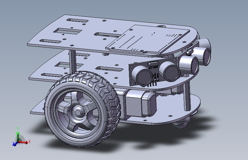Click the red X axis of the triad
Viewport: 248px width, 160px height.
[x=23, y=142]
